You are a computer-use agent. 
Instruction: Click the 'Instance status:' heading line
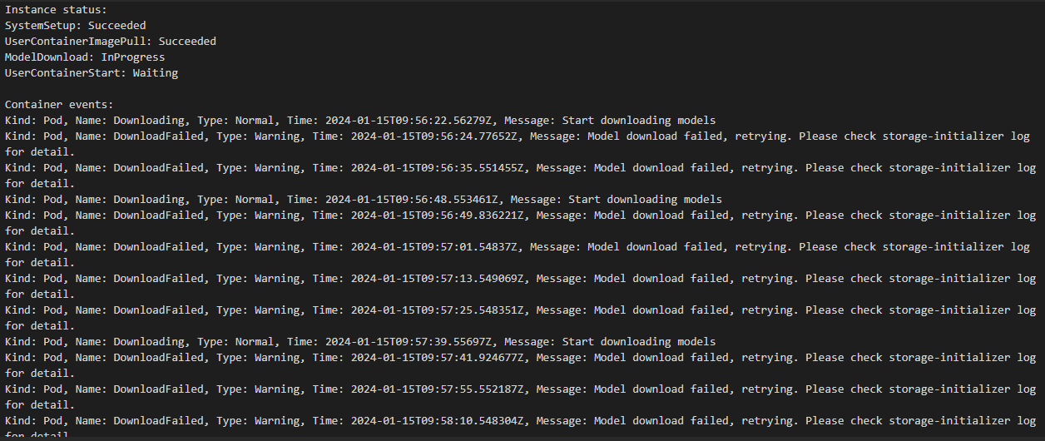(x=55, y=10)
